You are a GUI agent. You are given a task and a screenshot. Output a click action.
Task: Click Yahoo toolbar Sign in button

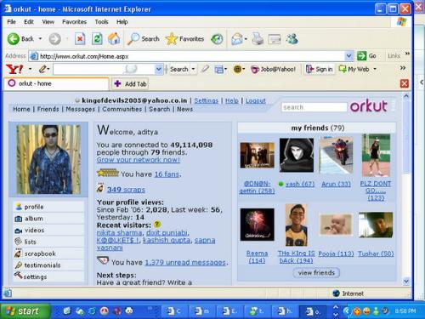[x=320, y=69]
